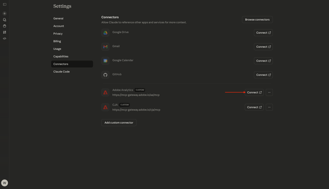Open more options for Adobe Analytics
The width and height of the screenshot is (329, 189).
click(269, 93)
